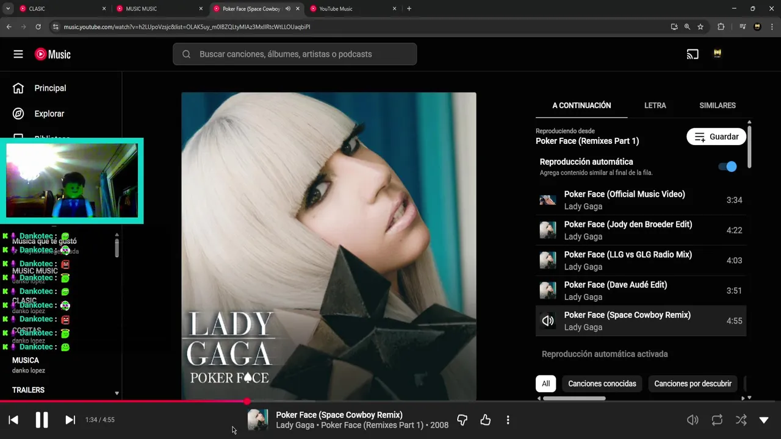
Task: Open the account avatar in YouTube Music header
Action: click(x=718, y=54)
